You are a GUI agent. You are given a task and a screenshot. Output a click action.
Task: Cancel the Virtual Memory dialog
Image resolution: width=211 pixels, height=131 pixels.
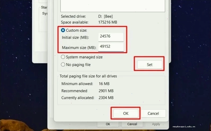(x=153, y=113)
